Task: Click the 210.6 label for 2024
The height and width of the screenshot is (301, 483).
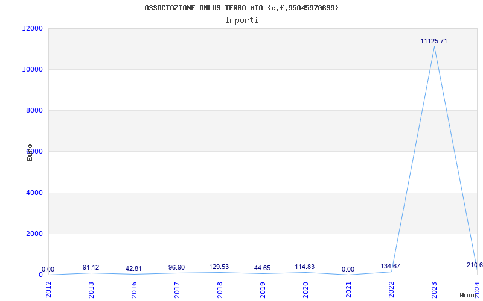Action: [x=475, y=265]
